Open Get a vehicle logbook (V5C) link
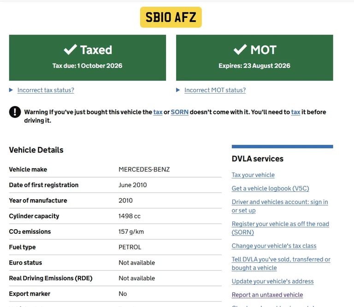The image size is (354, 307). tap(270, 189)
